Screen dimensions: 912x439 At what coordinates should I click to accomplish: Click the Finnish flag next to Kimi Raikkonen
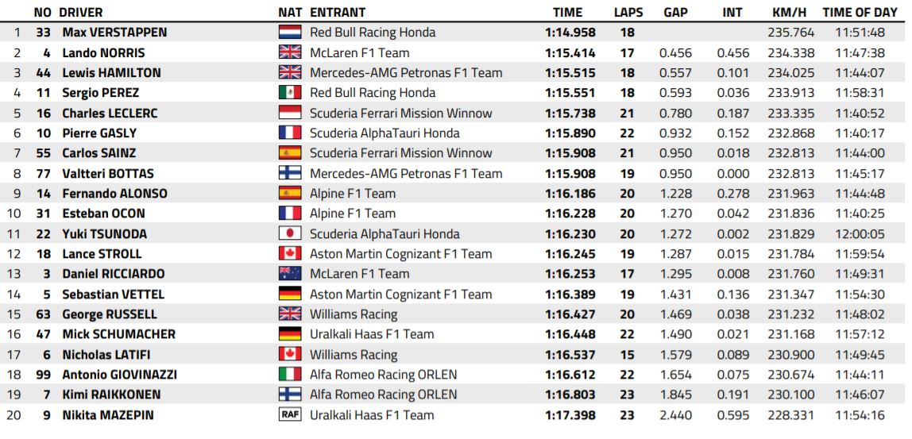click(x=290, y=395)
